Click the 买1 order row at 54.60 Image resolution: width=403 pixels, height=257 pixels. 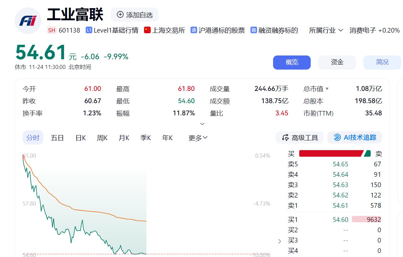tap(334, 219)
